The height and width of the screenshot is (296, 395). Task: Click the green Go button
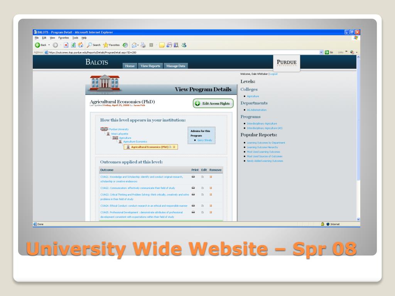[x=329, y=52]
